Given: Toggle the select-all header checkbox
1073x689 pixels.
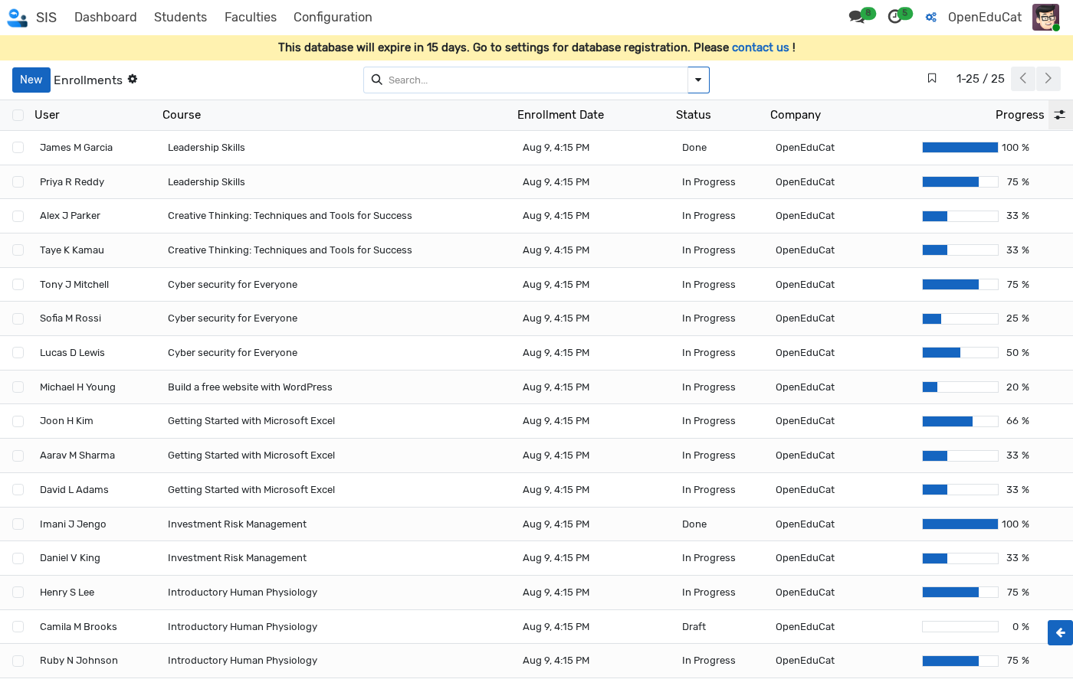Looking at the screenshot, I should coord(18,115).
